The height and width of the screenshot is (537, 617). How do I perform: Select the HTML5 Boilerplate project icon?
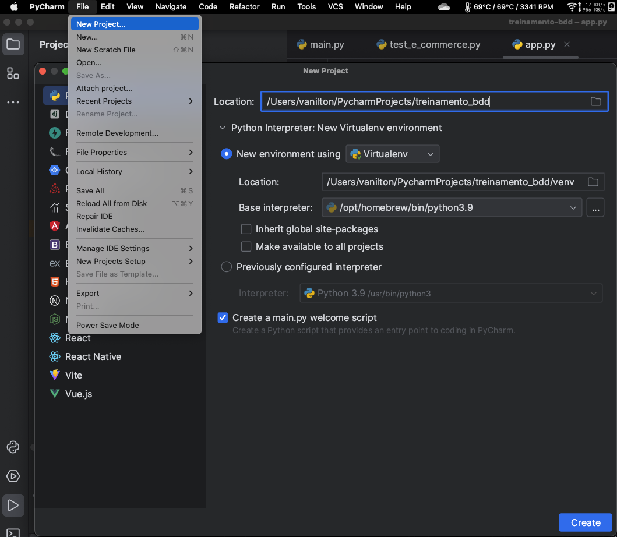point(55,282)
